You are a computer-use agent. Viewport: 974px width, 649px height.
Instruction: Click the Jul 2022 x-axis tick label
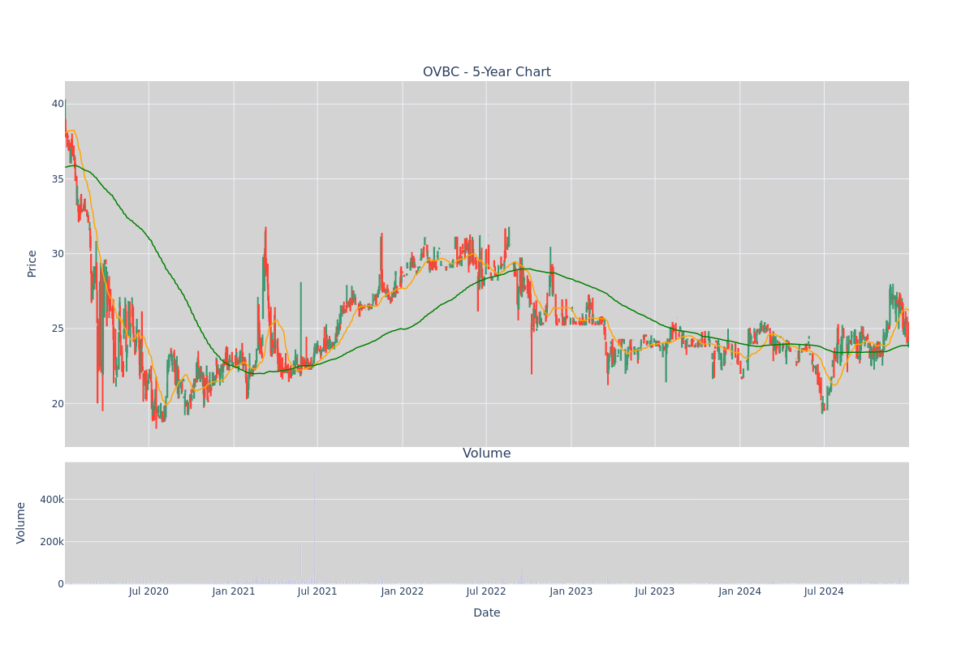(x=486, y=591)
